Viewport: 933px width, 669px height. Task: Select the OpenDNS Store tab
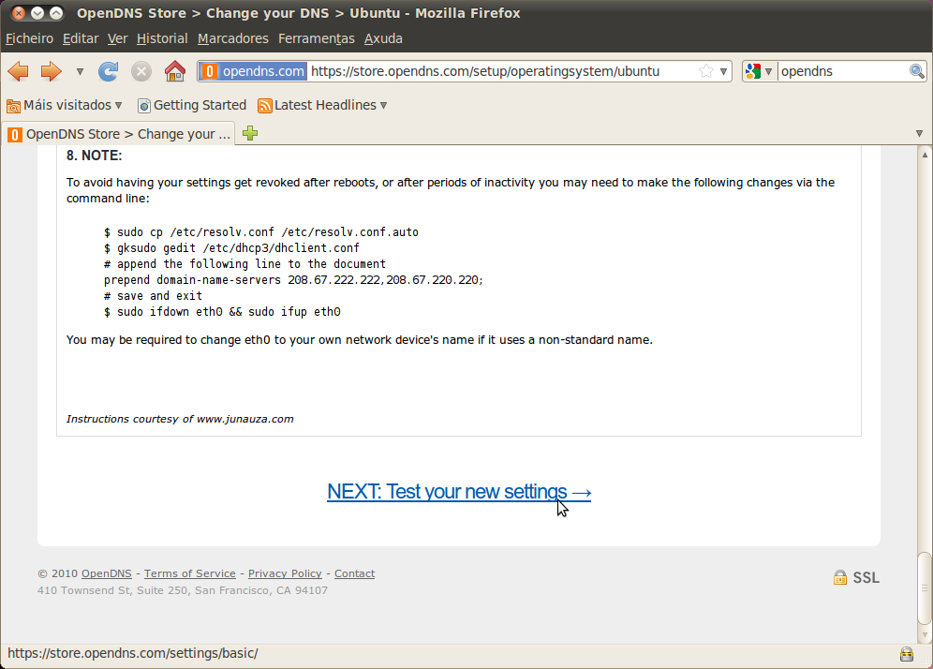[119, 134]
